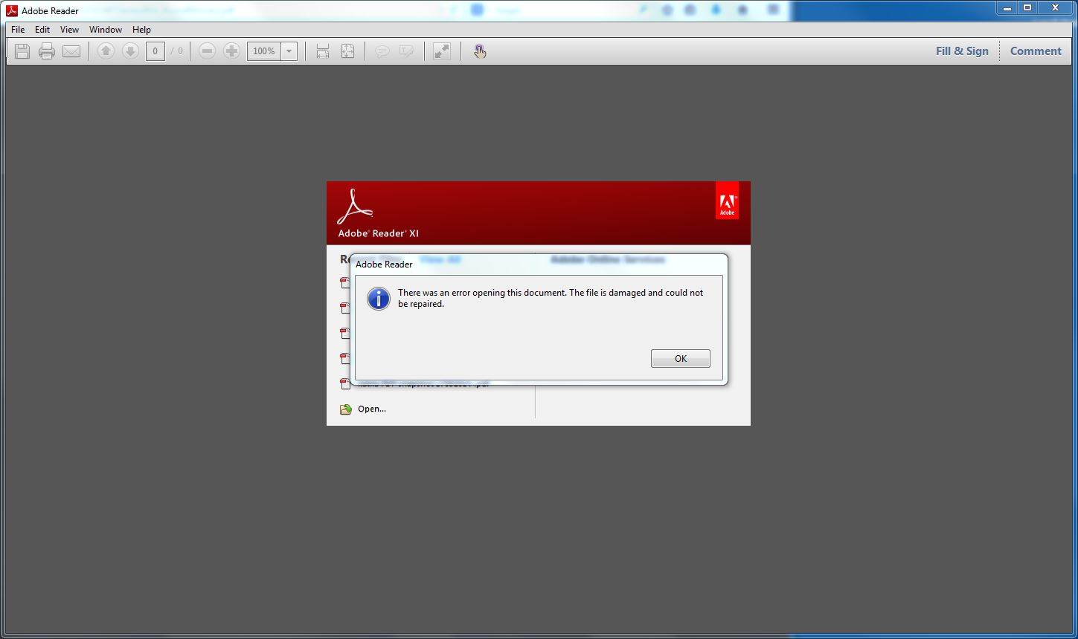Open the Window menu
The width and height of the screenshot is (1078, 639).
coord(106,30)
